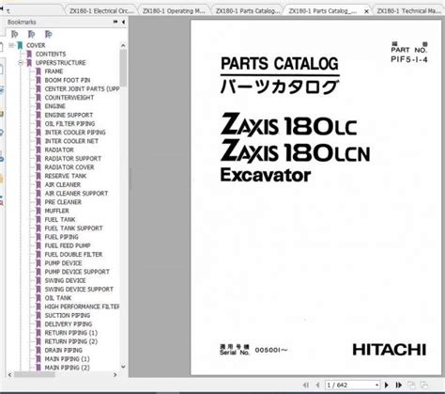Open RESERVE TANK bookmark
Image resolution: width=445 pixels, height=394 pixels.
(66, 176)
